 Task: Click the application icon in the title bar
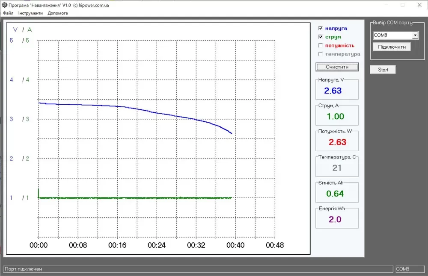[4, 5]
